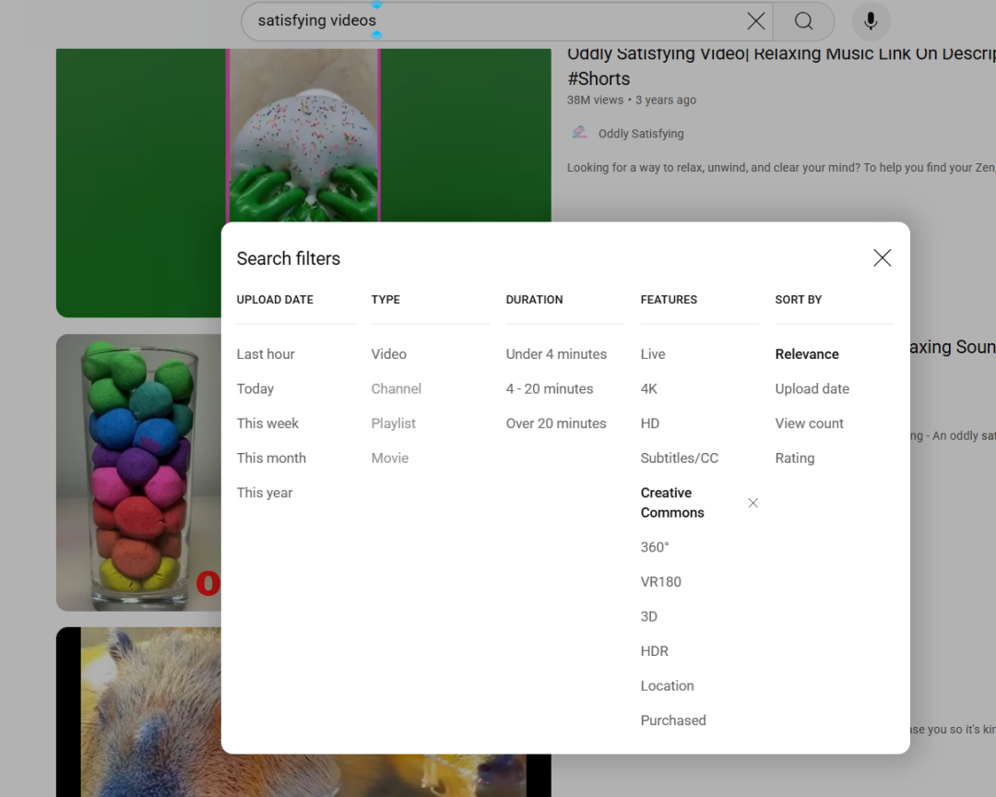The image size is (996, 797).
Task: Sort results by View count
Action: (809, 423)
